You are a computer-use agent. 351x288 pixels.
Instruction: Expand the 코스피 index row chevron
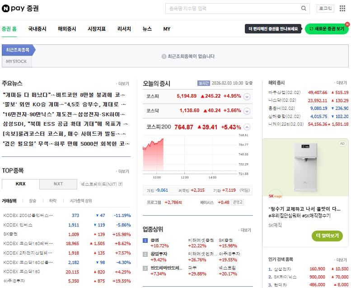click(x=247, y=96)
